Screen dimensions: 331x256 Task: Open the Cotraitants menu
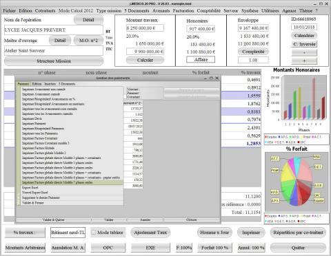click(x=45, y=11)
